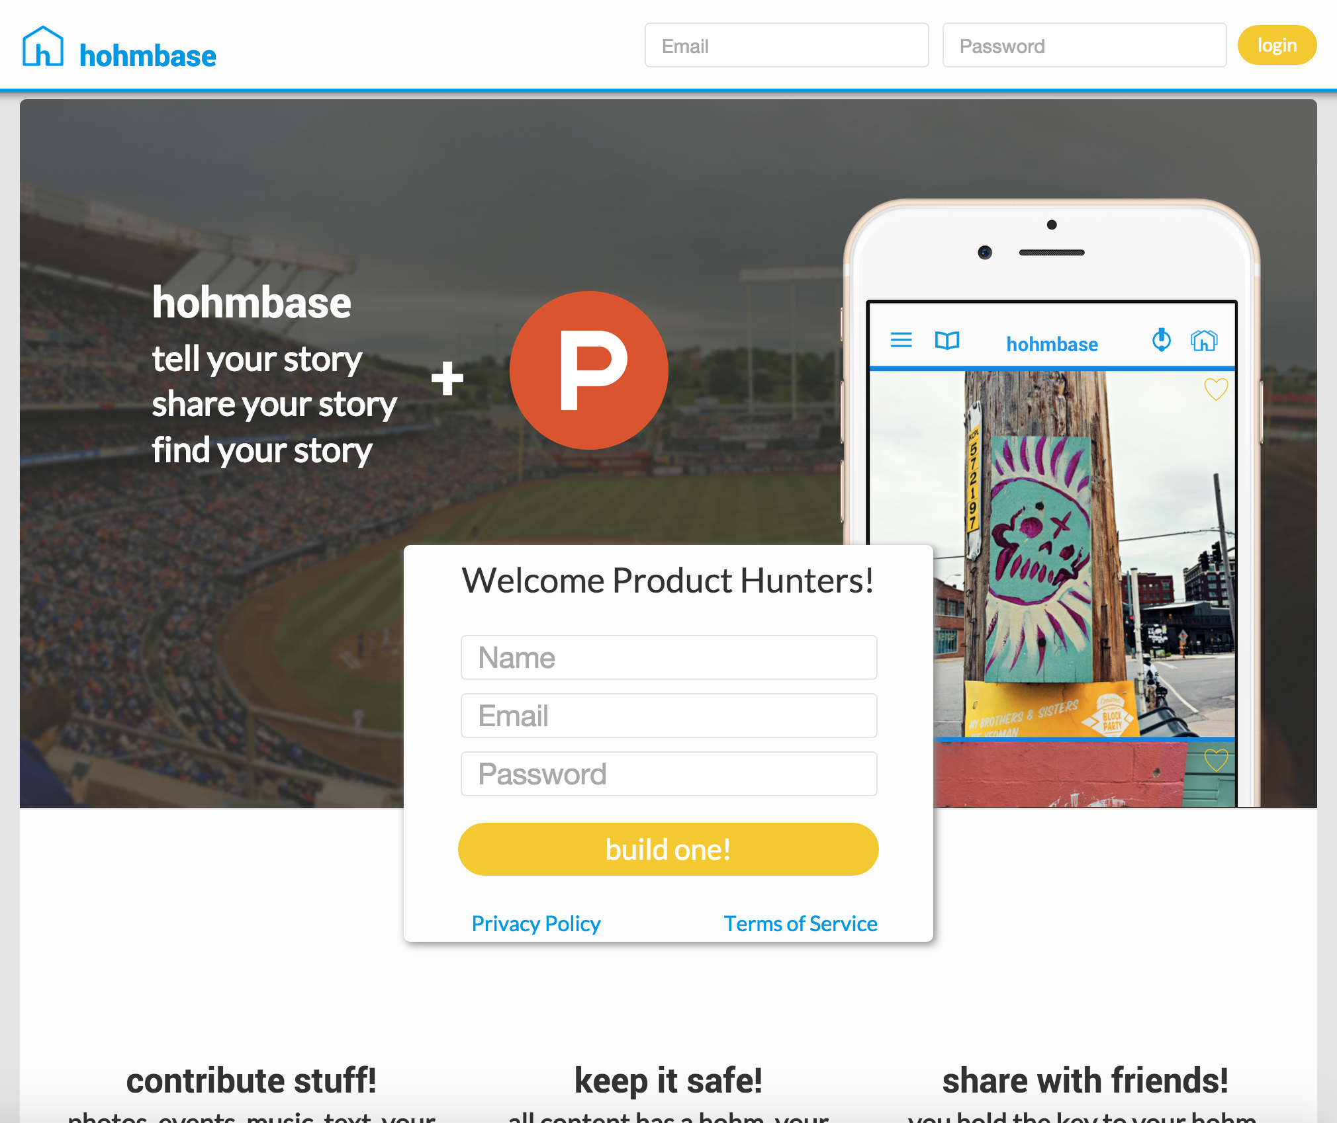Like the skull art photo with heart

click(1216, 389)
